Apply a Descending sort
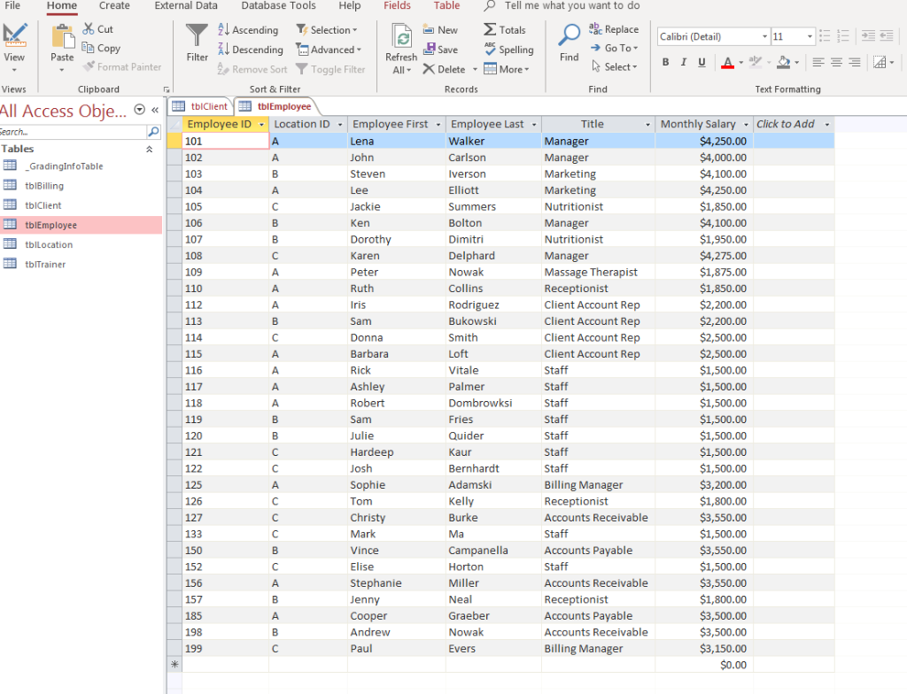907x694 pixels. click(x=224, y=50)
